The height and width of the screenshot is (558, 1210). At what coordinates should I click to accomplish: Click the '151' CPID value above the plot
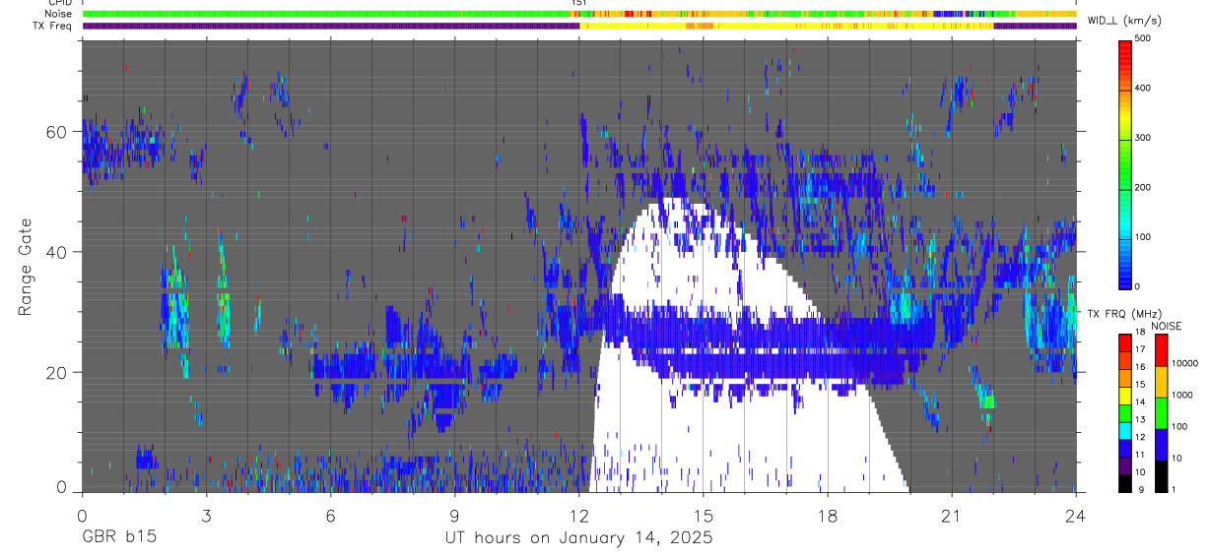pos(579,4)
